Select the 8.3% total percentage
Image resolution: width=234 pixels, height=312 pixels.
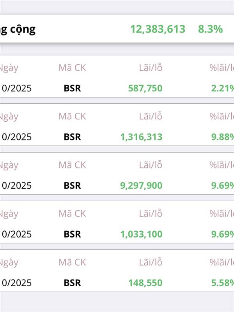point(210,29)
